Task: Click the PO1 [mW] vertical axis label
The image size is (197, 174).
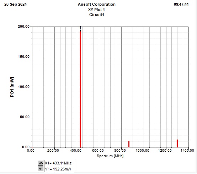Action: [12, 87]
